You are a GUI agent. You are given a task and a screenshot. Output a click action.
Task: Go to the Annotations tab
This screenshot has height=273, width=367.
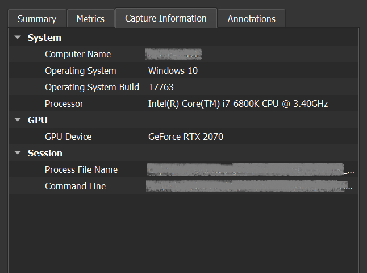251,19
